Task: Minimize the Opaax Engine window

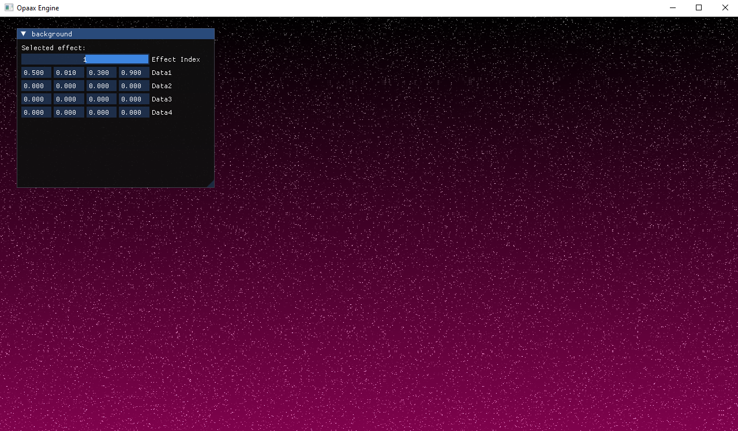Action: [x=672, y=7]
